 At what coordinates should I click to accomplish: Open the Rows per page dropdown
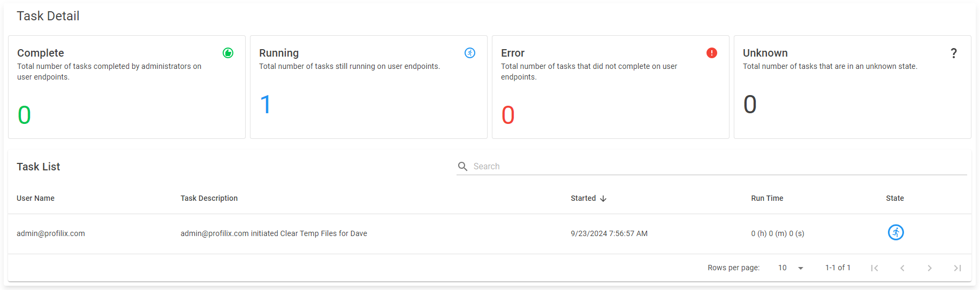pyautogui.click(x=791, y=268)
